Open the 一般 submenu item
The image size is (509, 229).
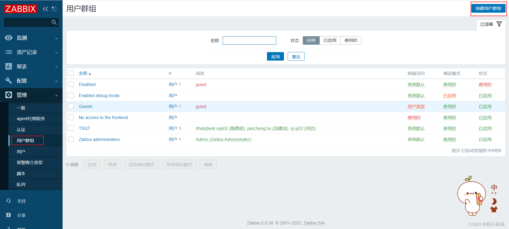36,108
